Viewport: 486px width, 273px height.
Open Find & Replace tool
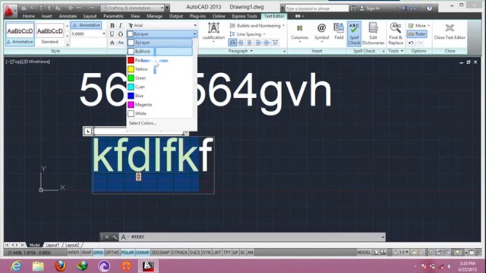coord(396,33)
